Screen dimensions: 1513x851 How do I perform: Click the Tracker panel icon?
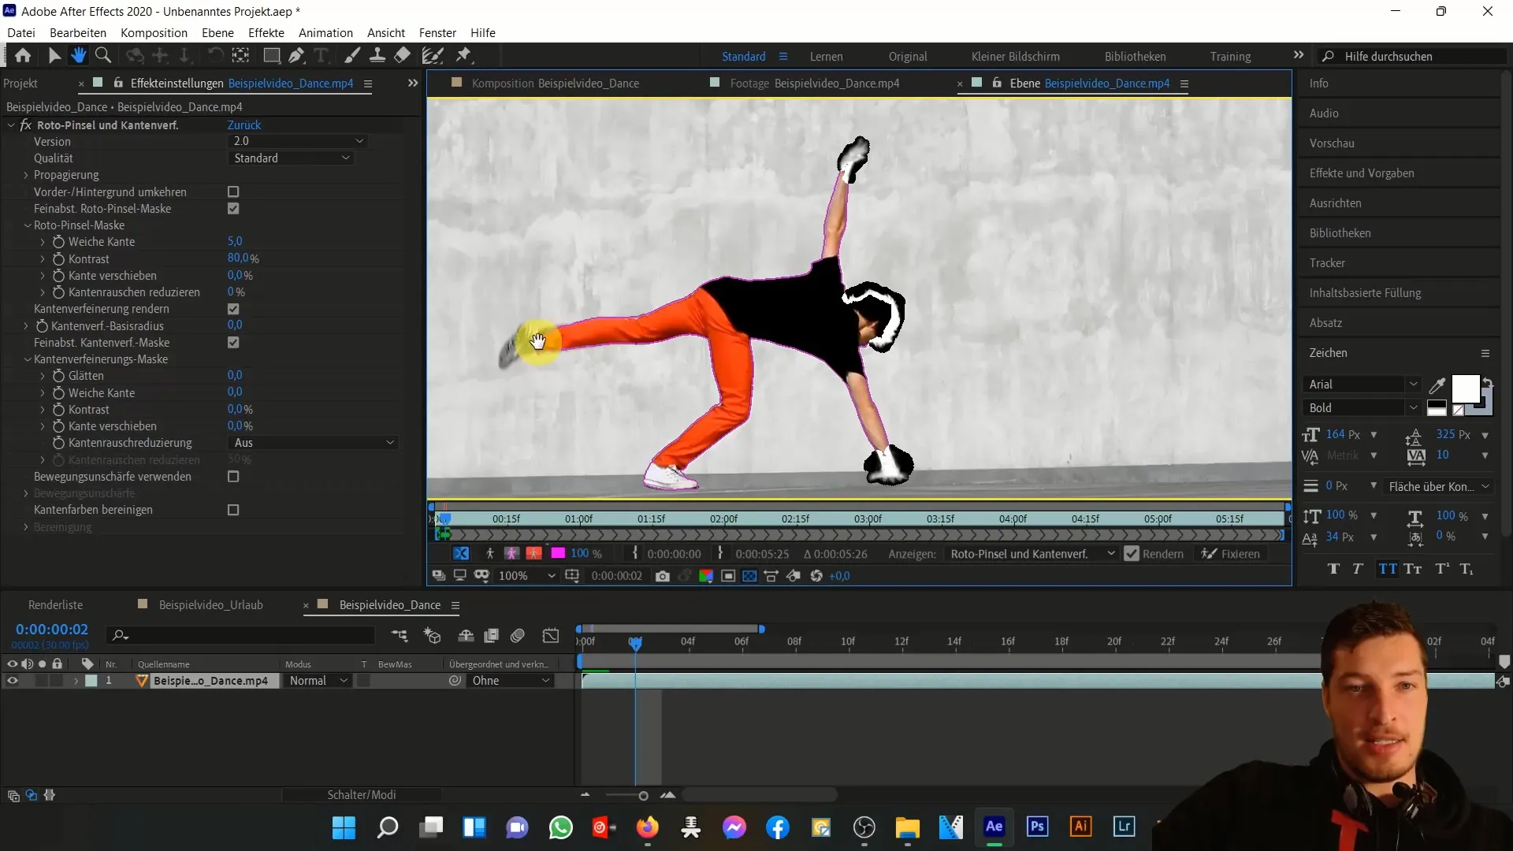[x=1328, y=262]
